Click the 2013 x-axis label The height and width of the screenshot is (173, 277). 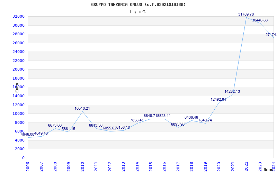[123, 166]
